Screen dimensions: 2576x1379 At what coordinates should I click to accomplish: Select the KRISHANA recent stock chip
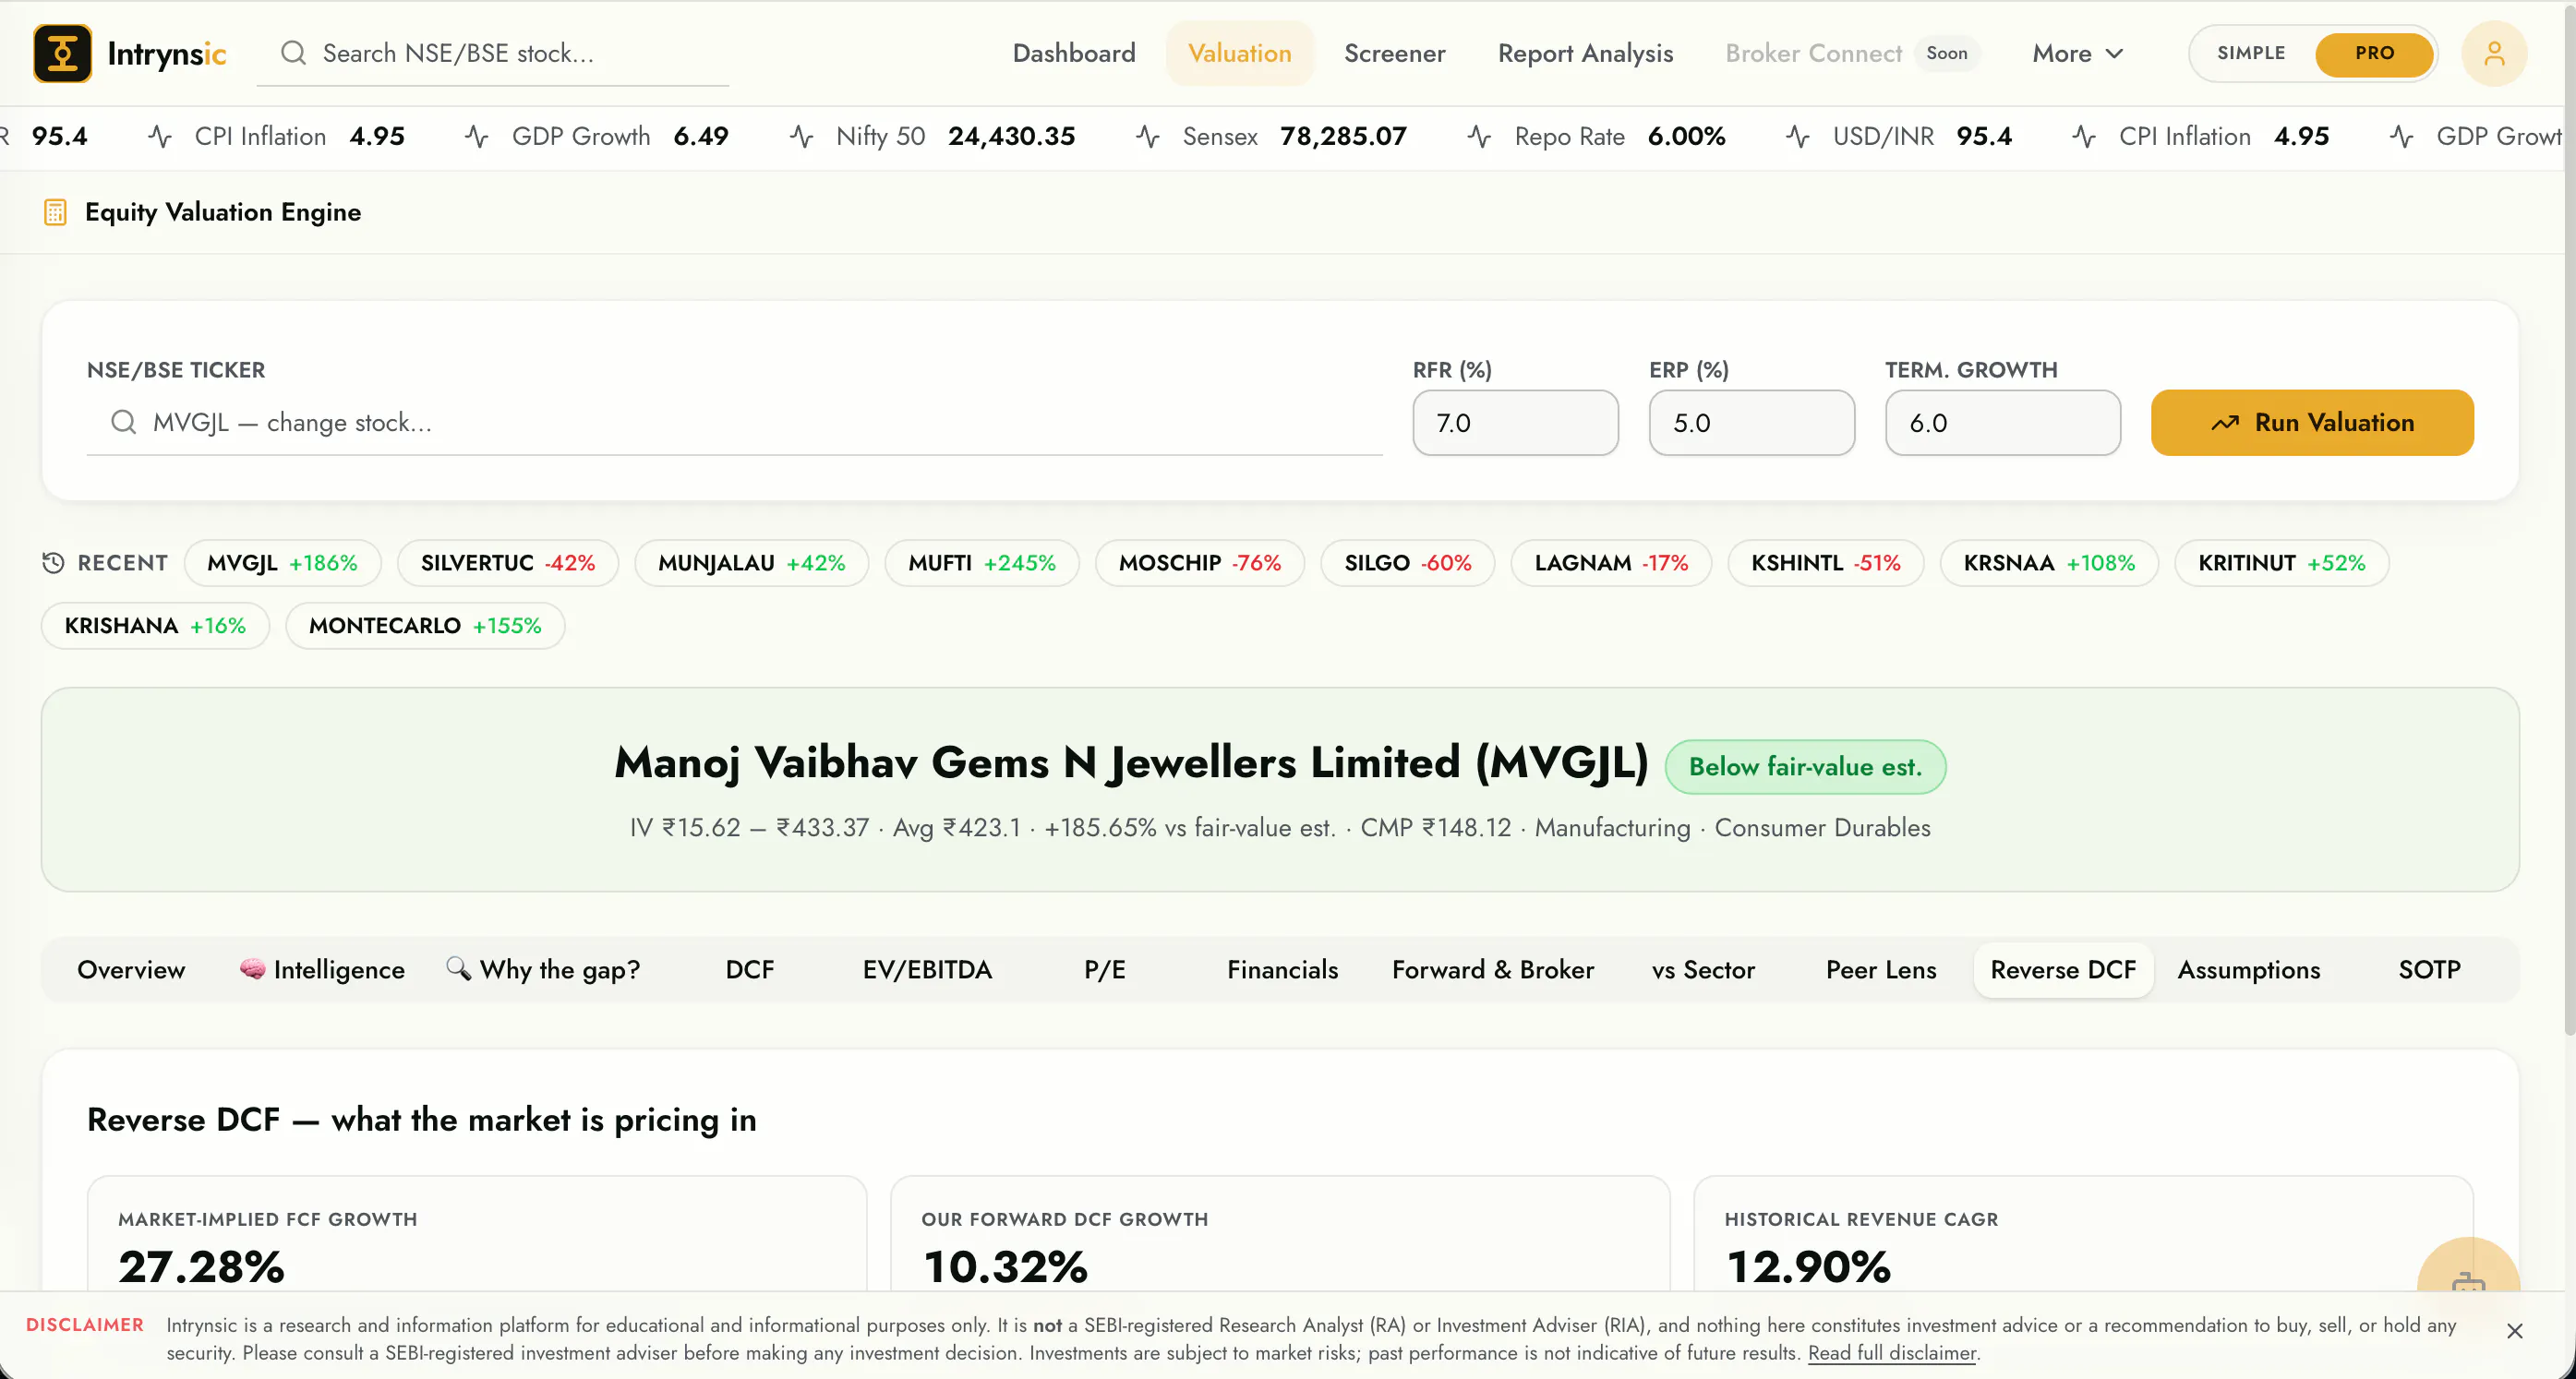pyautogui.click(x=155, y=626)
